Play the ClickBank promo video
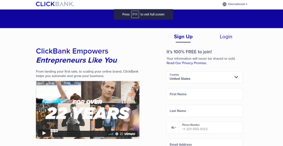The height and width of the screenshot is (146, 283). coord(44,133)
